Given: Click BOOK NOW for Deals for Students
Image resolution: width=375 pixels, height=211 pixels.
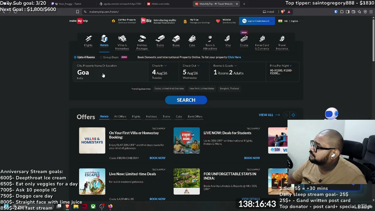Looking at the screenshot, I should (252, 158).
